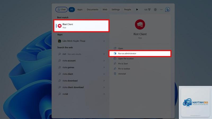
Task: Click the Liên Minh Huyền Thoại app icon
Action: click(59, 41)
